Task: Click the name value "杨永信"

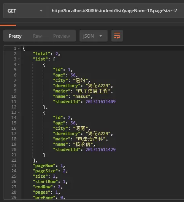Action: point(83,145)
